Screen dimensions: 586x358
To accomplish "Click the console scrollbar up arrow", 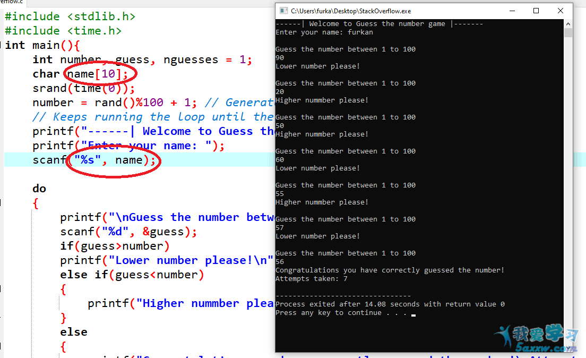I will click(x=568, y=23).
